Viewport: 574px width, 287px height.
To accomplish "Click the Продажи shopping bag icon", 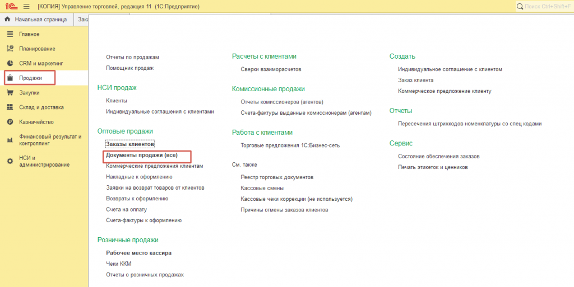I will pos(10,78).
